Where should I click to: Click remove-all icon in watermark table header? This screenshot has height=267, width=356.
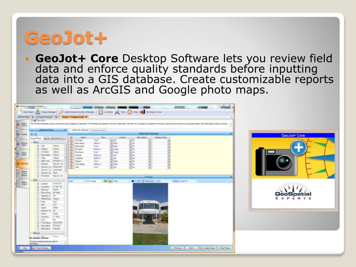pyautogui.click(x=71, y=137)
